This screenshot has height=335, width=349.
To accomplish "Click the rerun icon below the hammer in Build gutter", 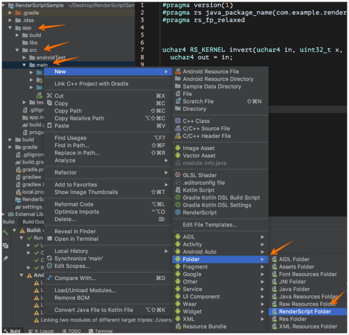I will 5,246.
